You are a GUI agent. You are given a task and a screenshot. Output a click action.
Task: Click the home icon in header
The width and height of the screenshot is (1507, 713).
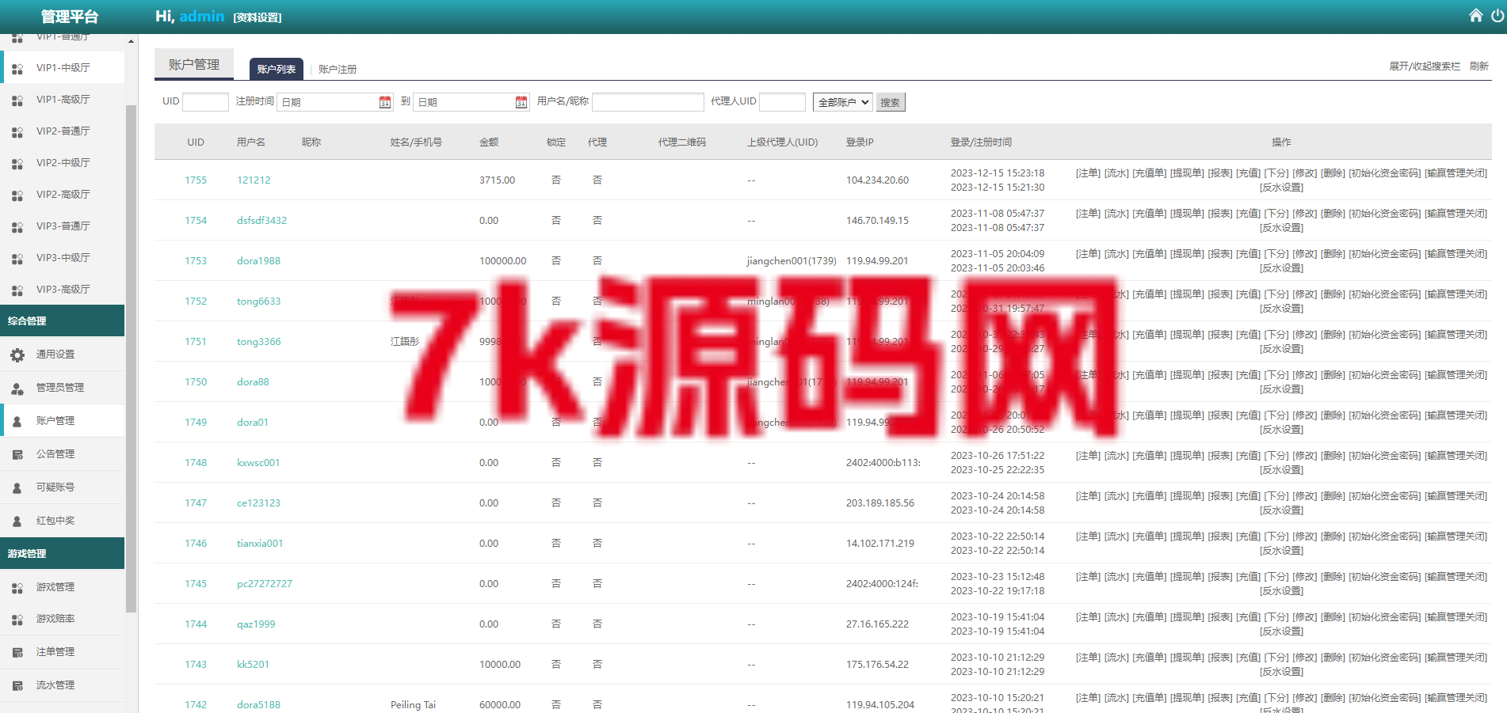click(x=1475, y=16)
